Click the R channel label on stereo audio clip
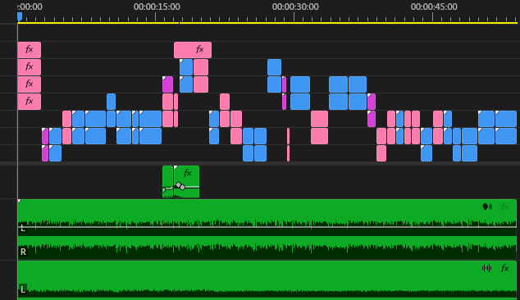This screenshot has width=520, height=300. point(23,252)
